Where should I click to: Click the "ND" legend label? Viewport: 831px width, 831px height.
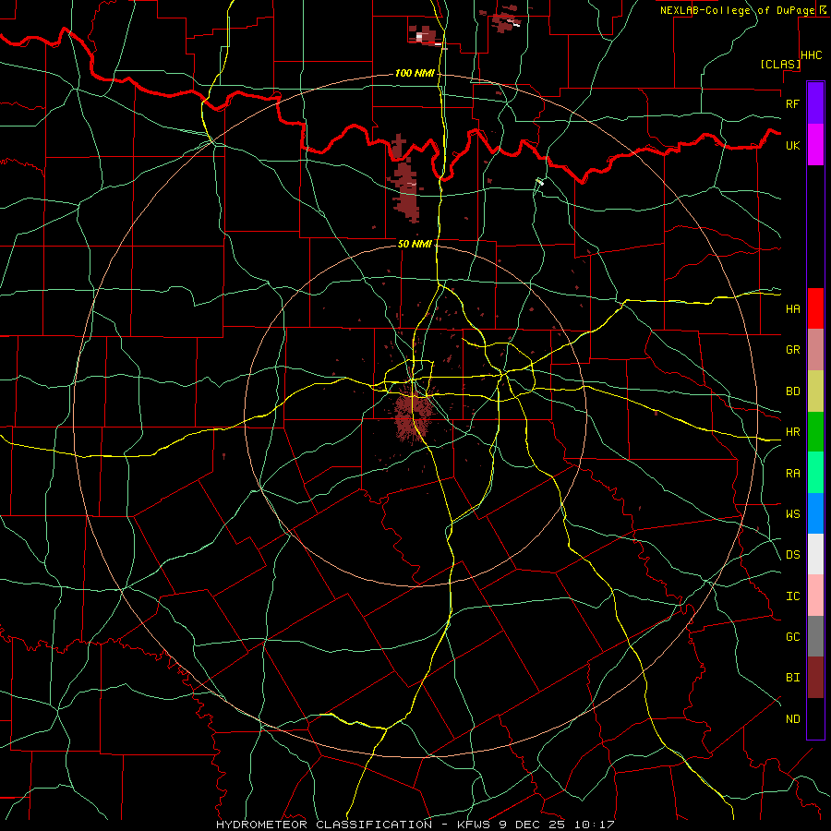(x=792, y=719)
